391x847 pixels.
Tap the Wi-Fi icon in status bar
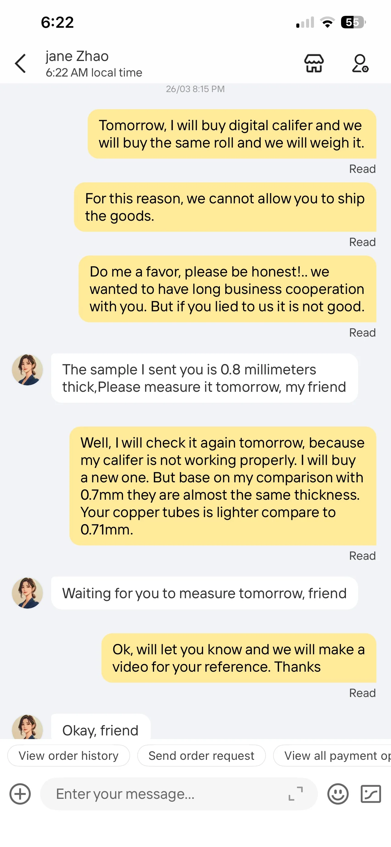pyautogui.click(x=327, y=22)
